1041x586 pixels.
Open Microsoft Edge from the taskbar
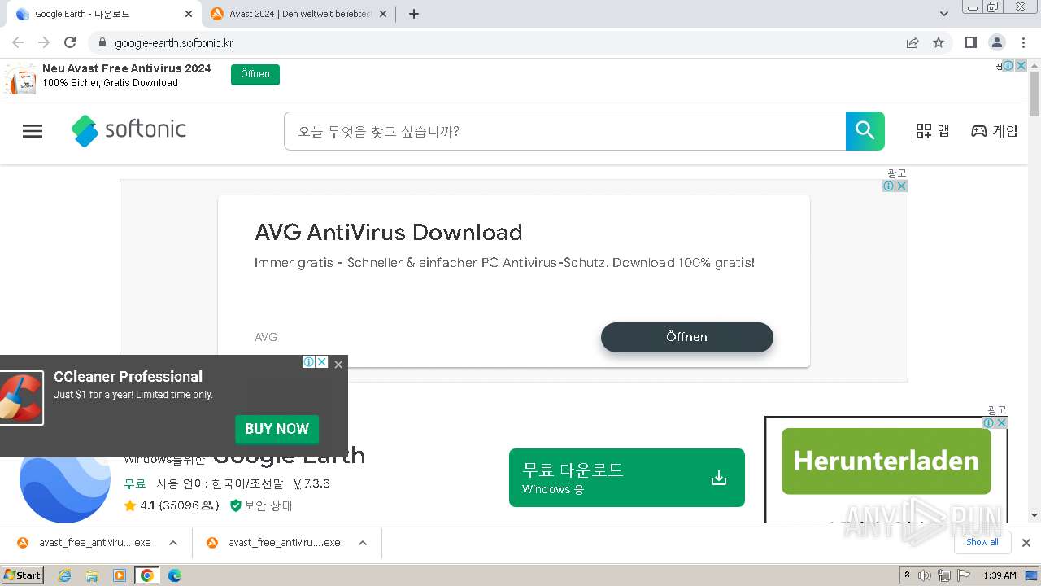pos(175,575)
